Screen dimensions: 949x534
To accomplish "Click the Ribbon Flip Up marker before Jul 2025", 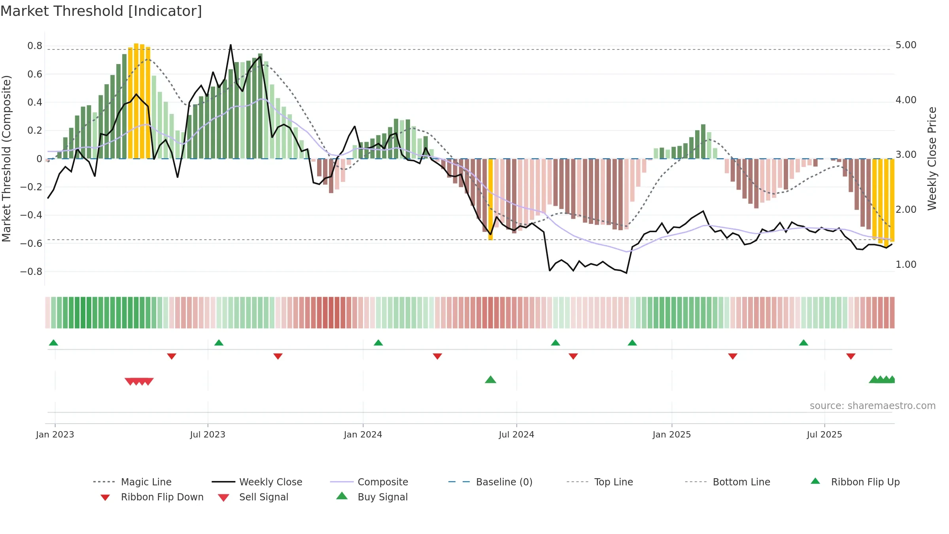I will (x=803, y=343).
